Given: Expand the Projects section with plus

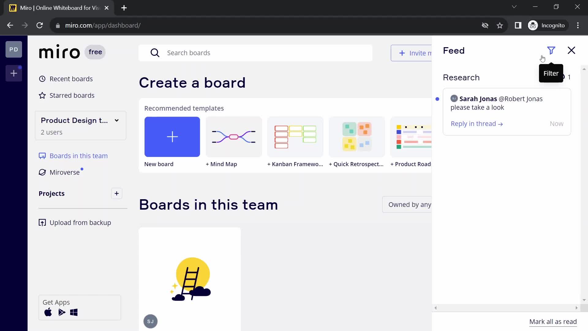Looking at the screenshot, I should click(117, 194).
